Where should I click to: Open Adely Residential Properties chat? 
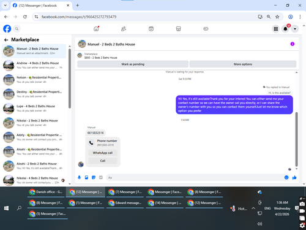34,137
